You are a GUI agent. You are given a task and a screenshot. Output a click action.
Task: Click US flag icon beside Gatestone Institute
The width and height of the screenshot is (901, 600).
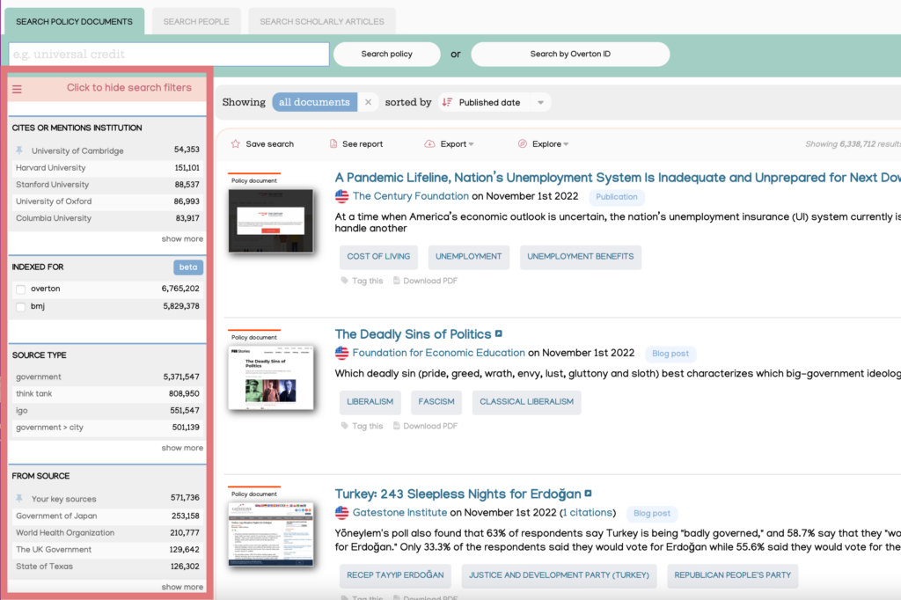tap(342, 513)
